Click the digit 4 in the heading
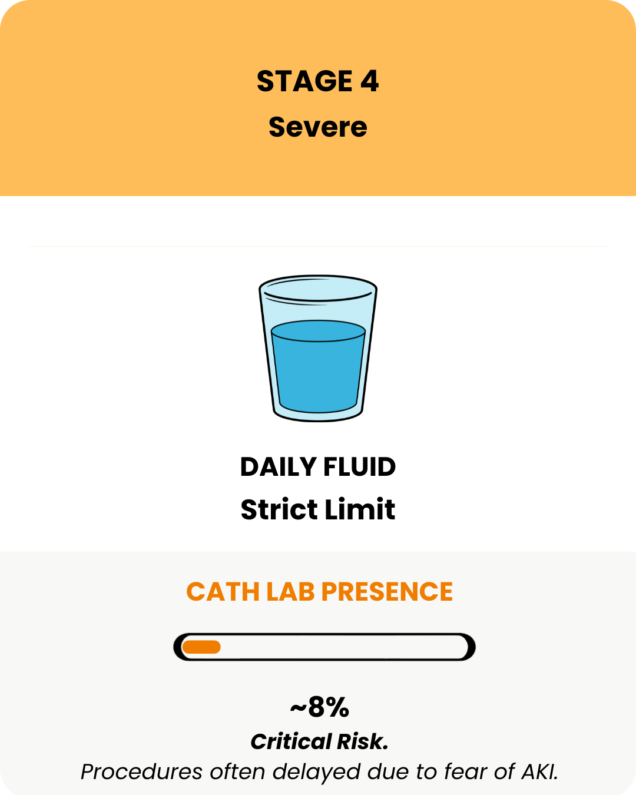 369,81
